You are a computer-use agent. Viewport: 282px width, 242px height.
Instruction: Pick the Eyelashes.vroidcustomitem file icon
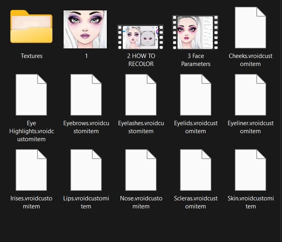(141, 95)
